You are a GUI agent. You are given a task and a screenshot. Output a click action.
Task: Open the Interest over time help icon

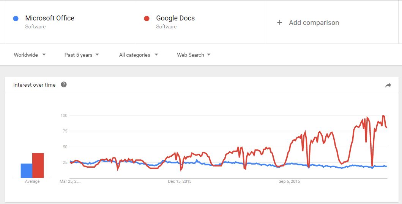(64, 84)
